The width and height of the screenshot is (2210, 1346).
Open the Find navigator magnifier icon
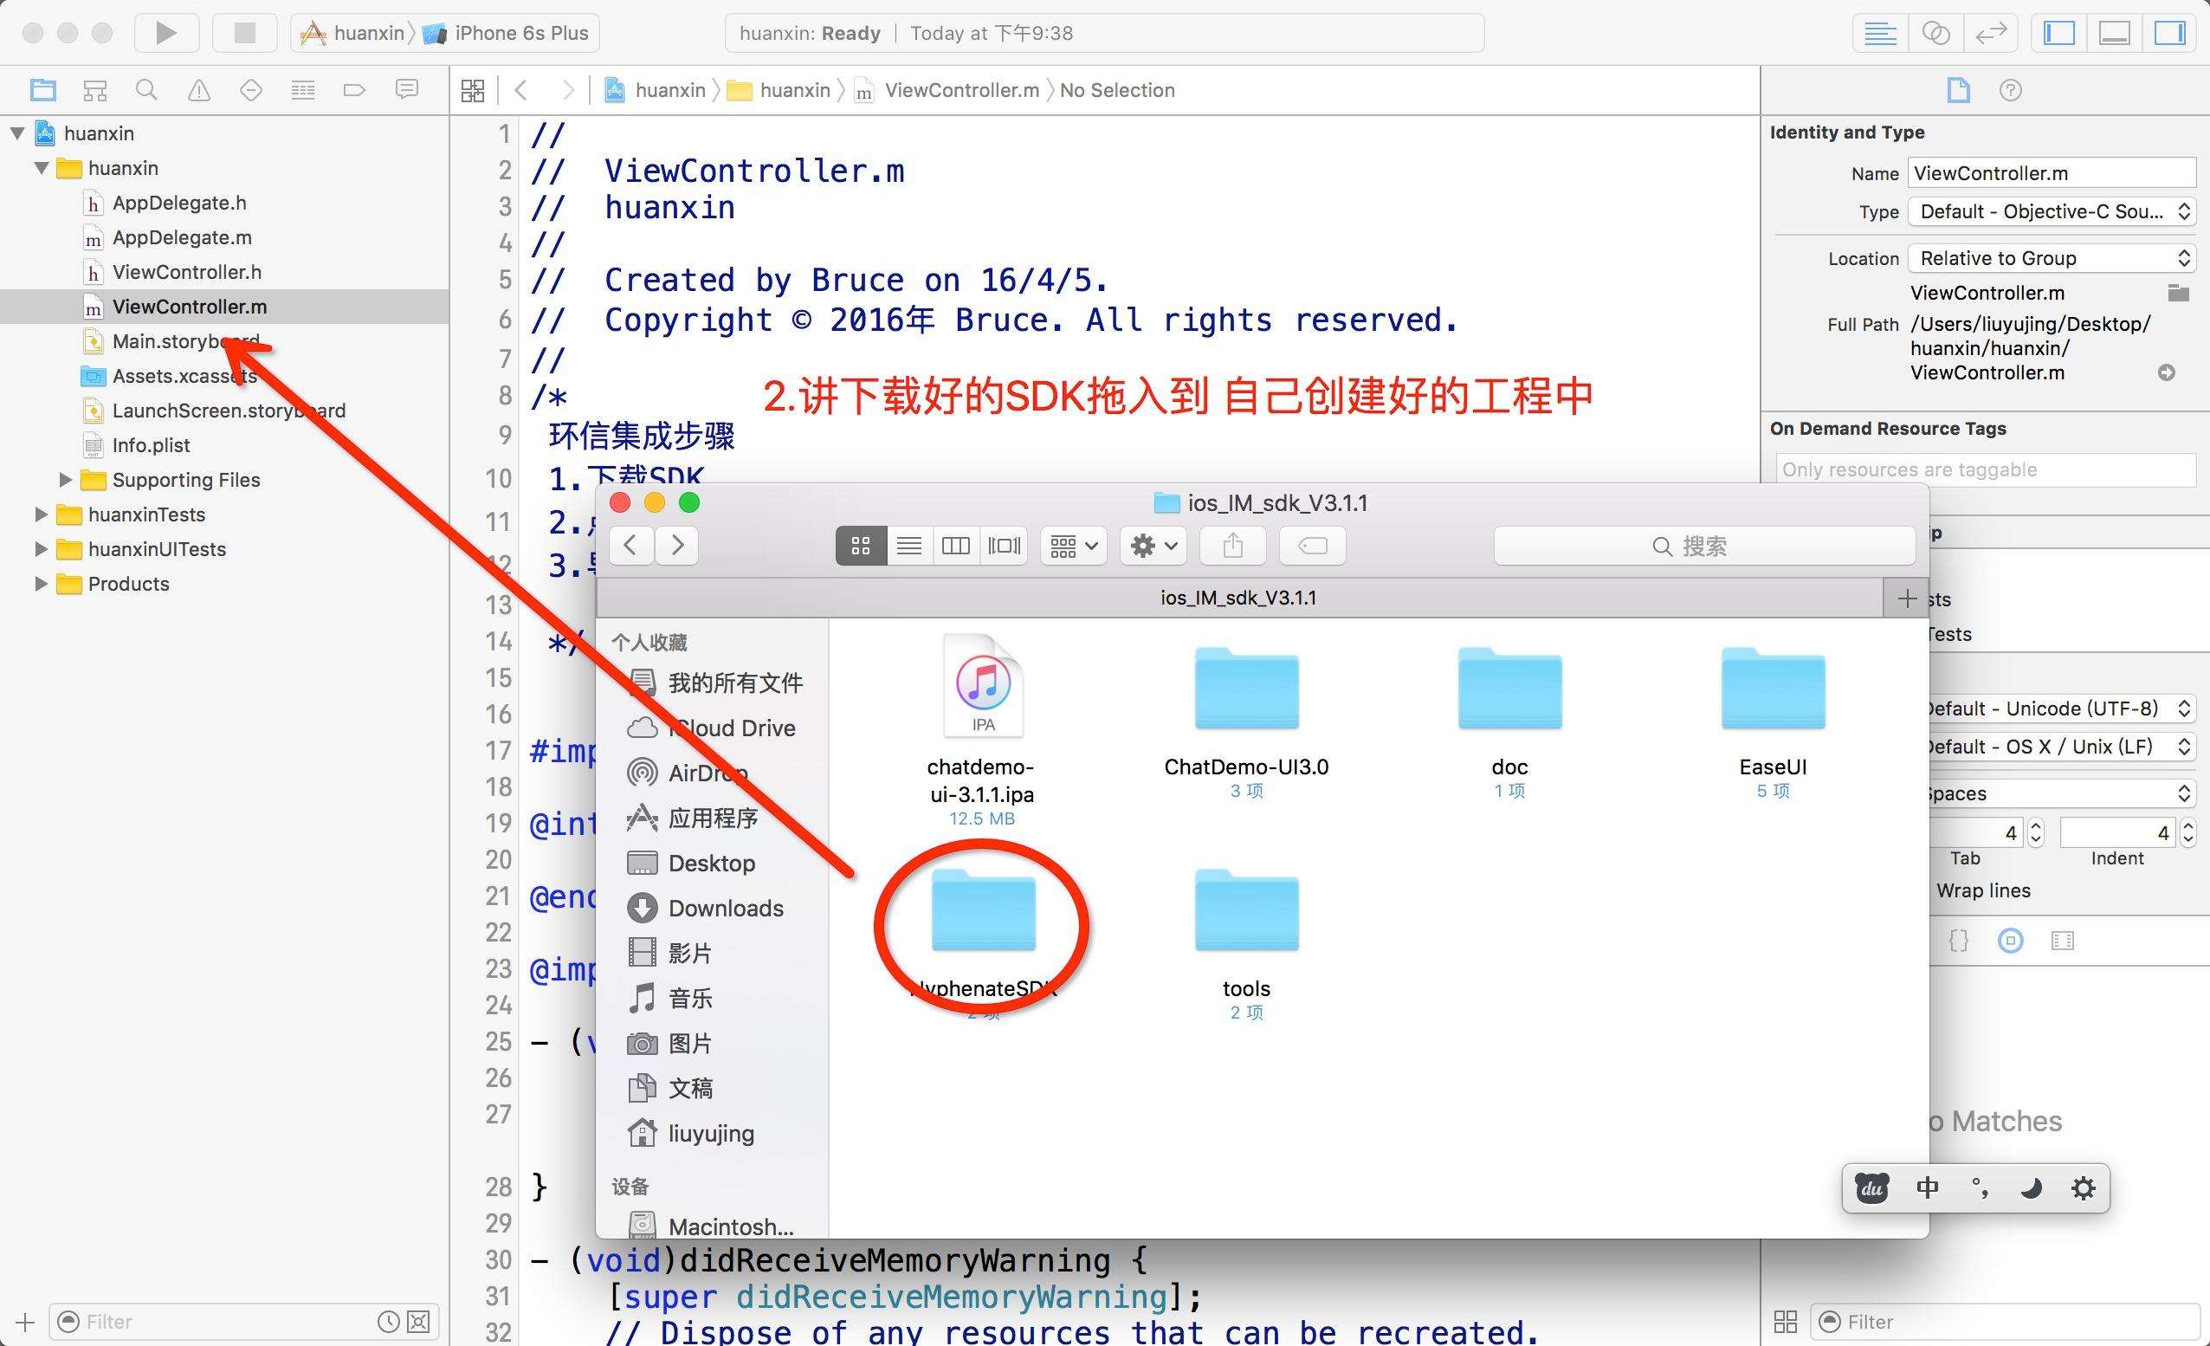(x=146, y=90)
